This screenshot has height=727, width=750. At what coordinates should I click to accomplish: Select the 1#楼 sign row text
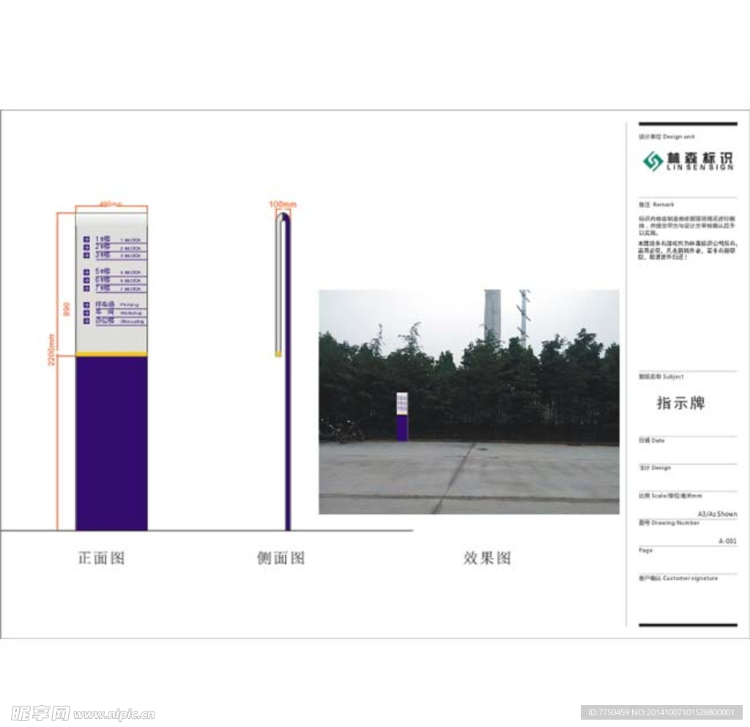(118, 239)
